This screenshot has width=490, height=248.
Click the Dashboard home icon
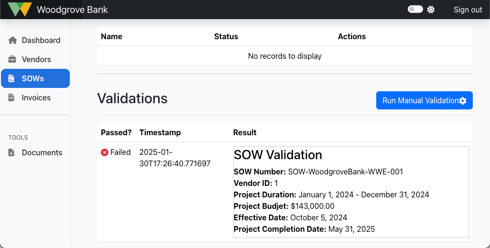pos(12,41)
